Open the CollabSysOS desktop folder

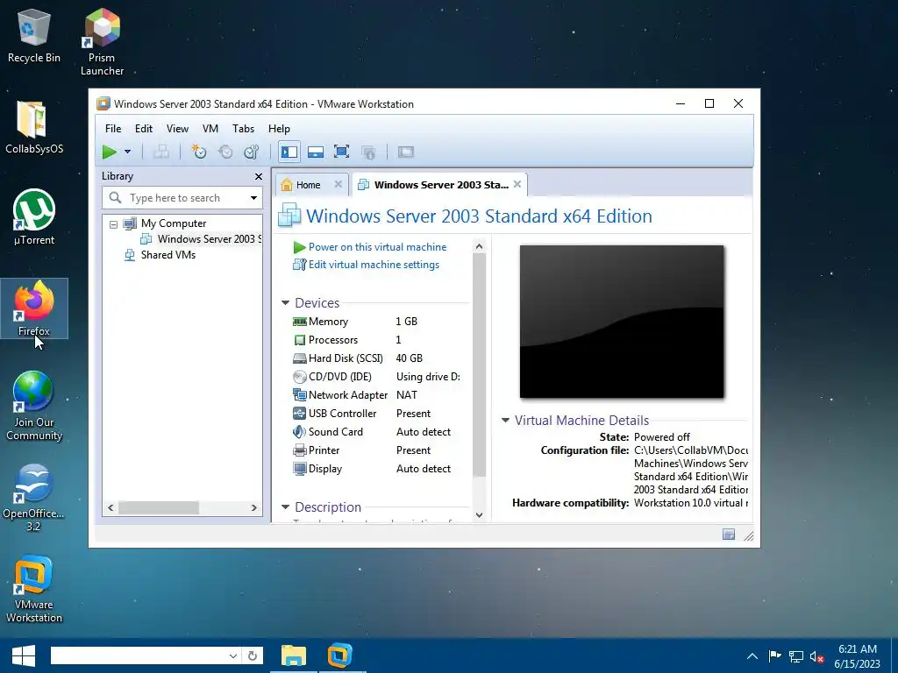(34, 128)
